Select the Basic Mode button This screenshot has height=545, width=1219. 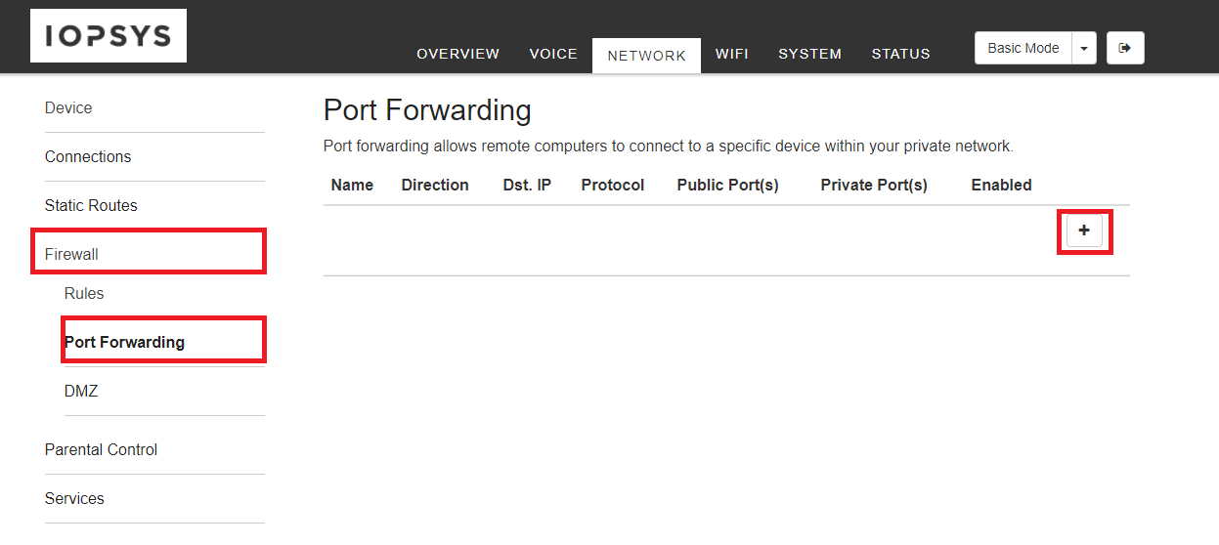1023,48
